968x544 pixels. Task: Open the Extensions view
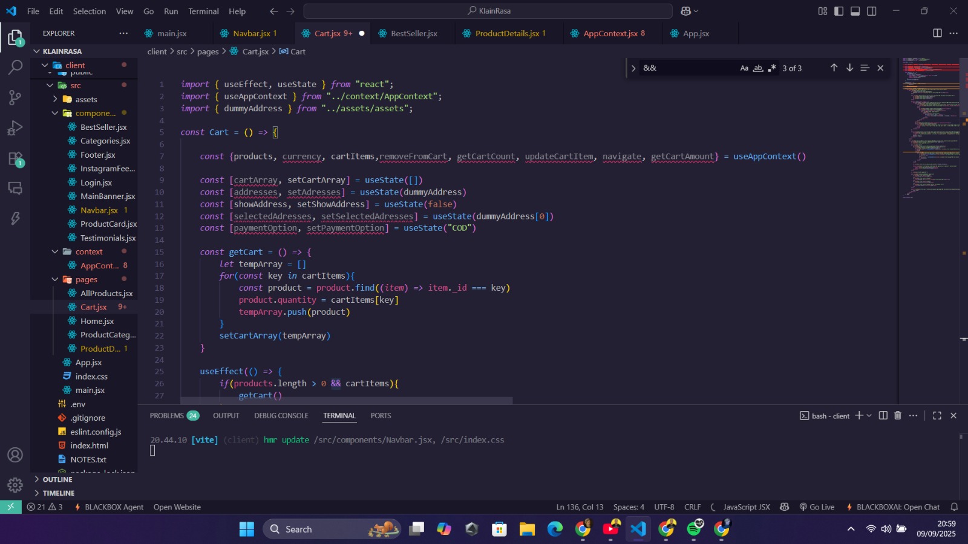pos(15,159)
